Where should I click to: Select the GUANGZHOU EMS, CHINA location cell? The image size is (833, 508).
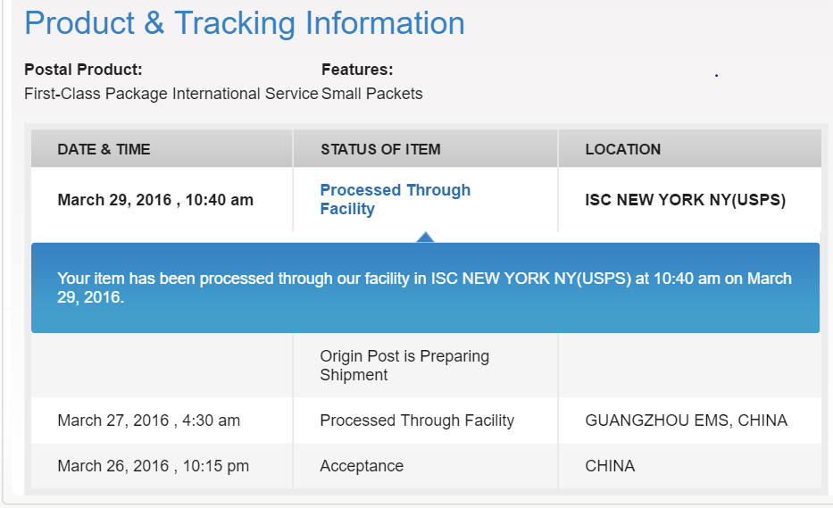click(x=686, y=421)
